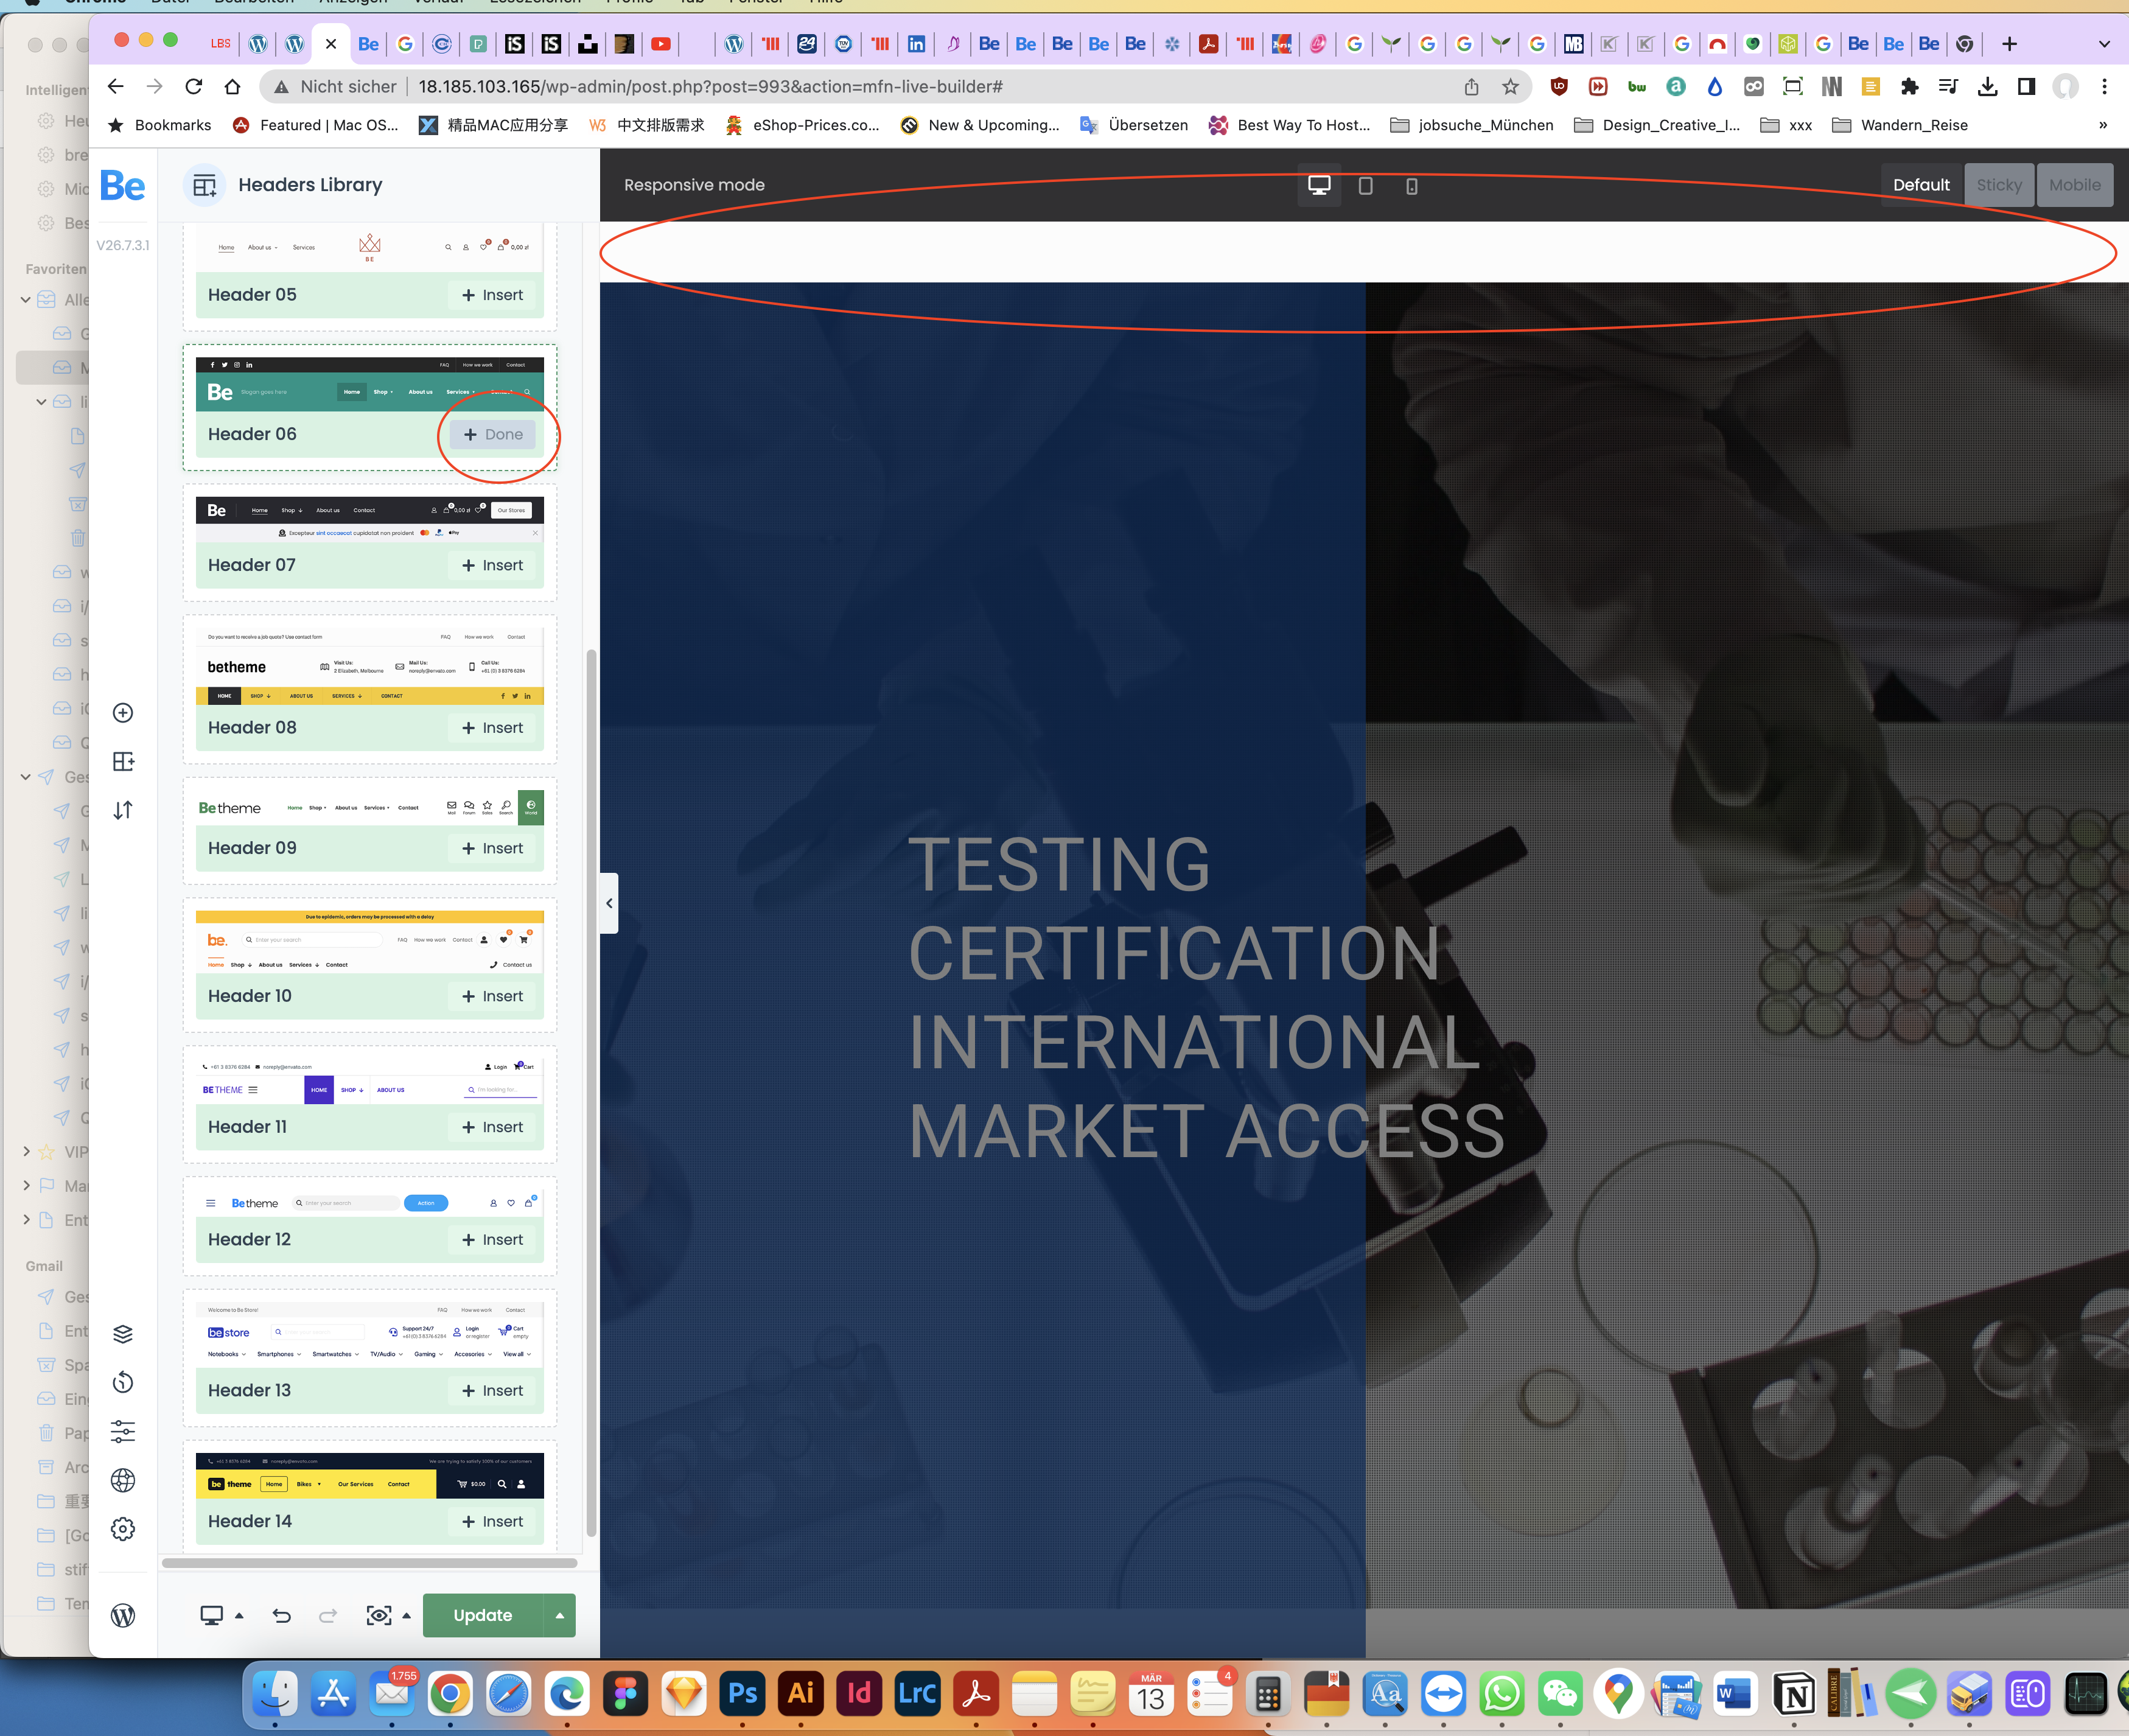
Task: Insert Header 11
Action: point(492,1127)
